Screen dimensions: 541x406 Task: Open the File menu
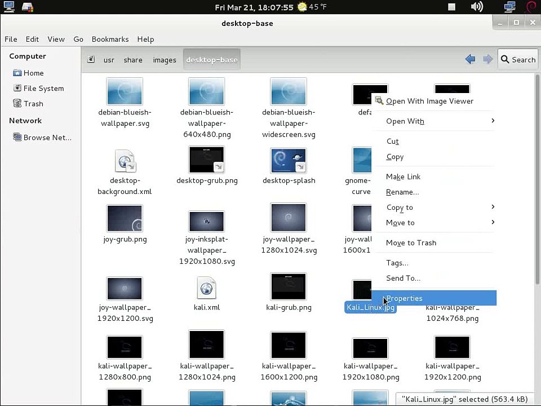[x=11, y=39]
